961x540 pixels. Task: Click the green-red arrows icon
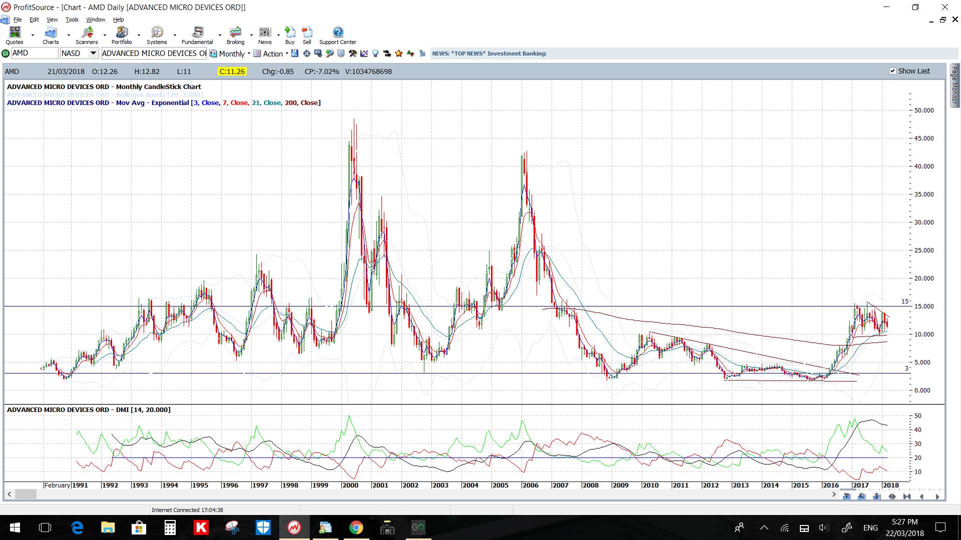pyautogui.click(x=410, y=53)
